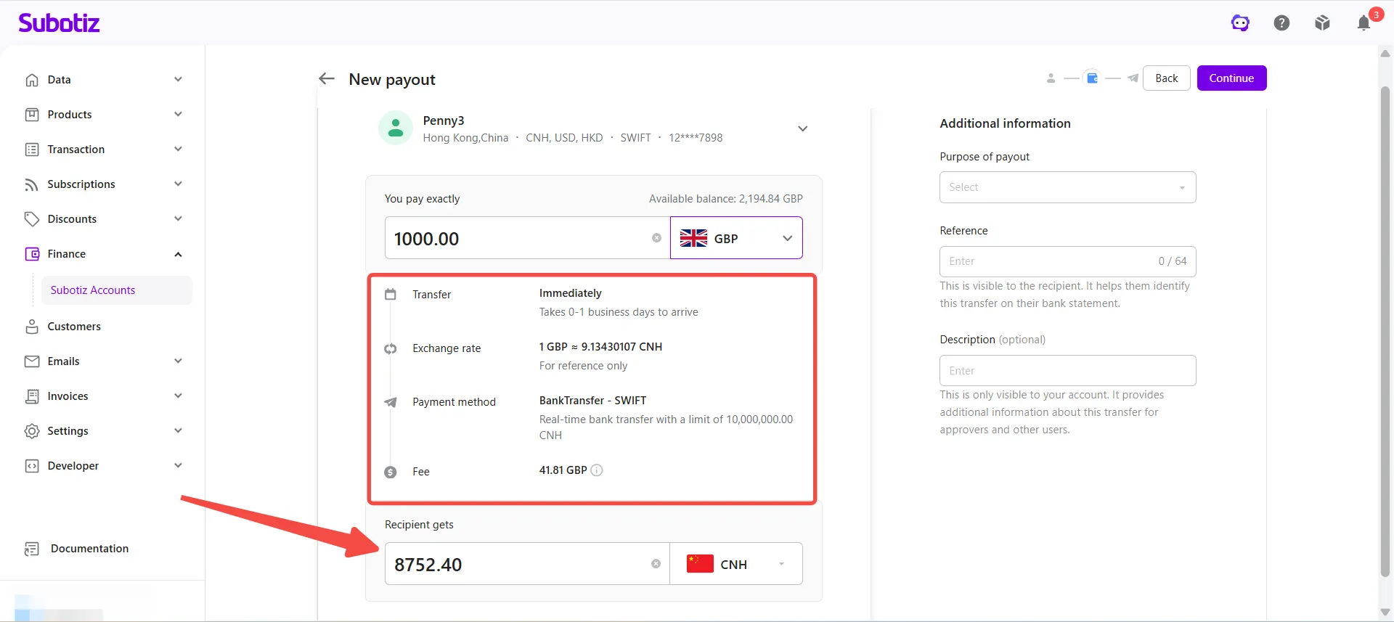Clear the You pay exactly amount
Viewport: 1394px width, 622px height.
point(656,238)
